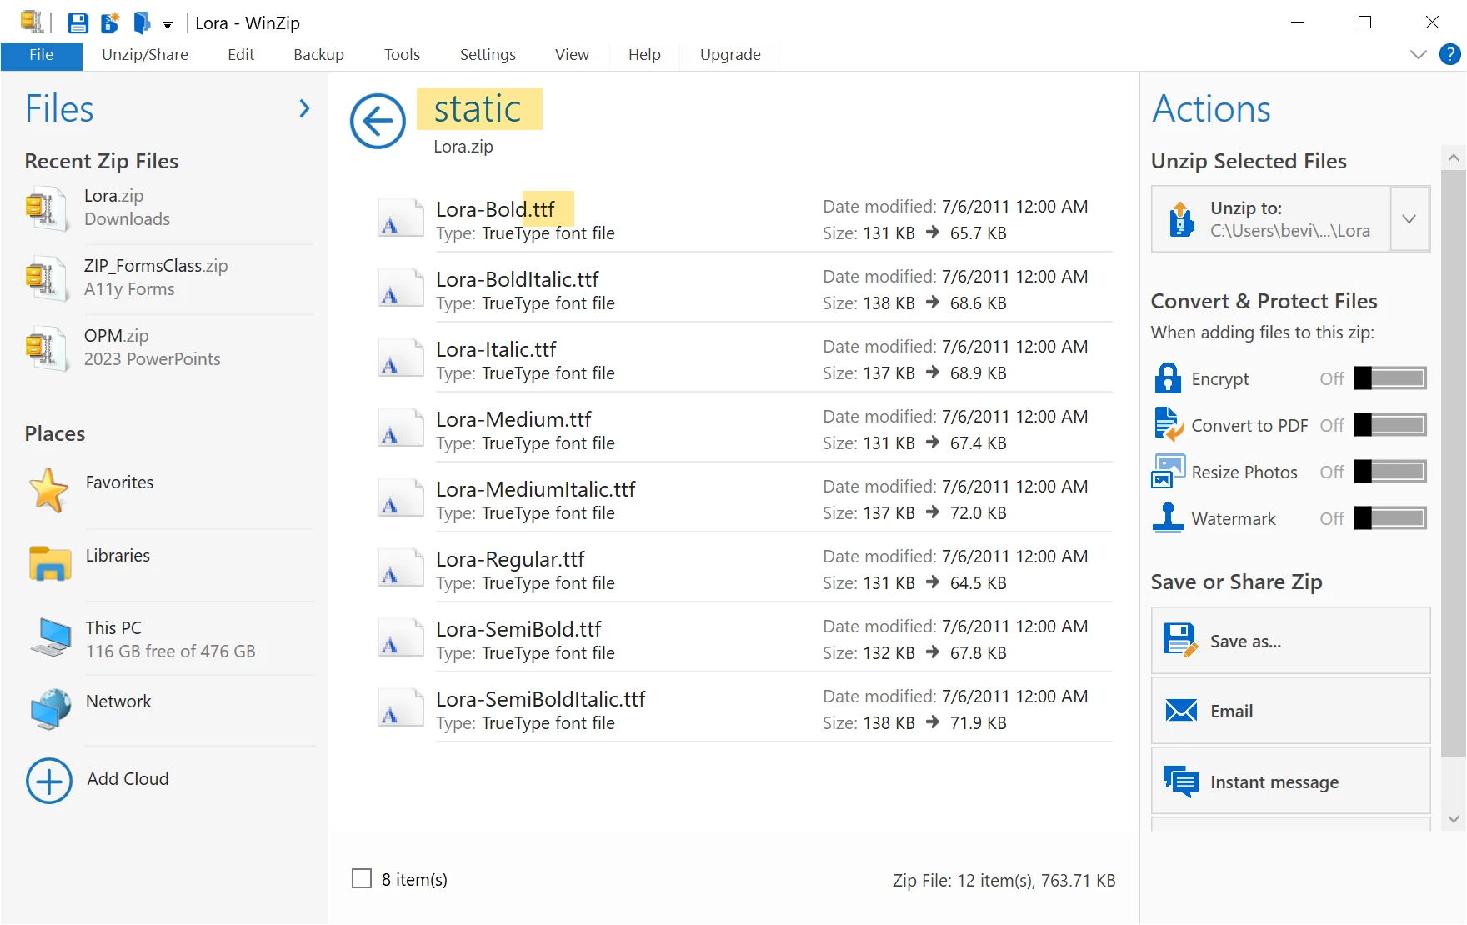Image resolution: width=1467 pixels, height=925 pixels.
Task: Toggle the Resize Photos slider switch
Action: [1390, 472]
